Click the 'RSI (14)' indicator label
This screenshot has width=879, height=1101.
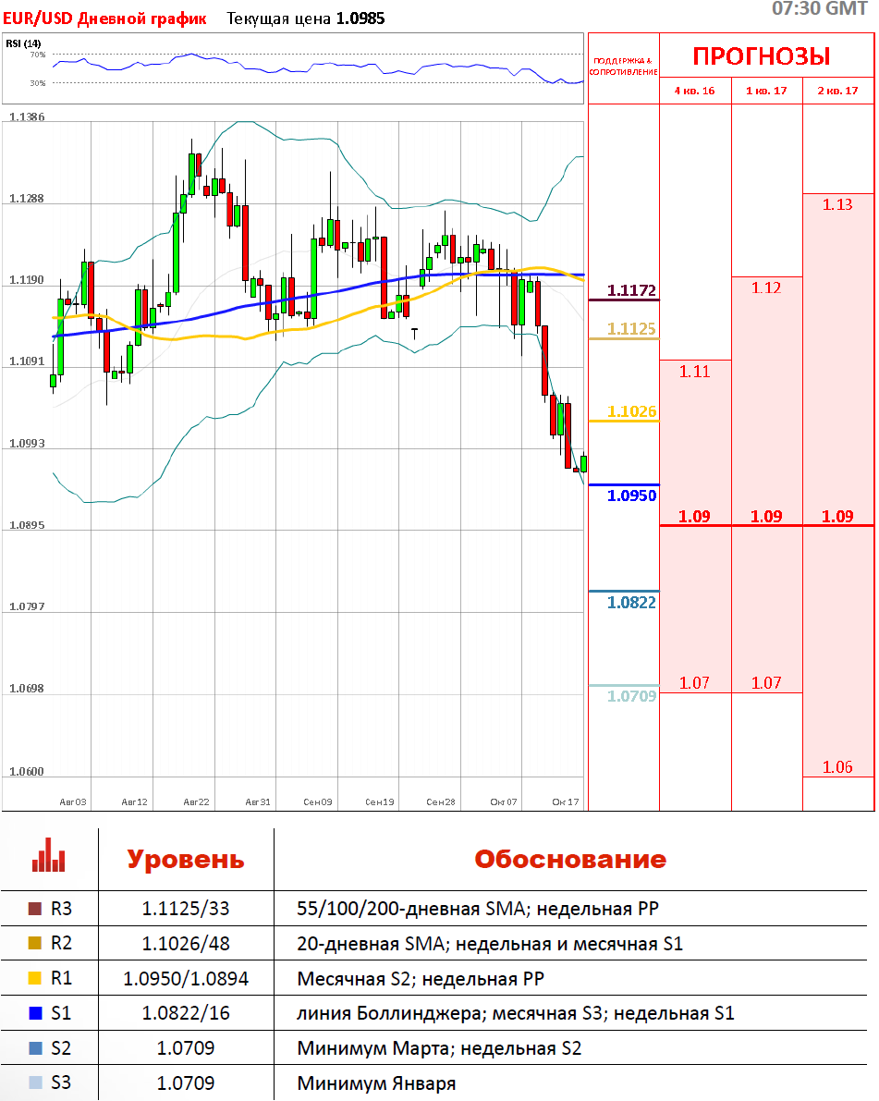tap(23, 43)
